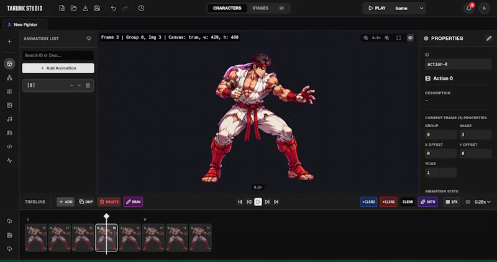The image size is (497, 262).
Task: Click the Add Animation button
Action: pos(58,68)
